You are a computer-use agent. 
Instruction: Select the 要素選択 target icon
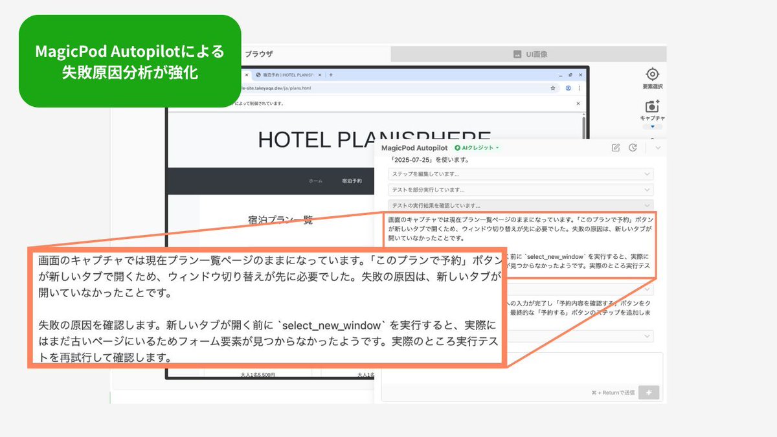[x=652, y=74]
